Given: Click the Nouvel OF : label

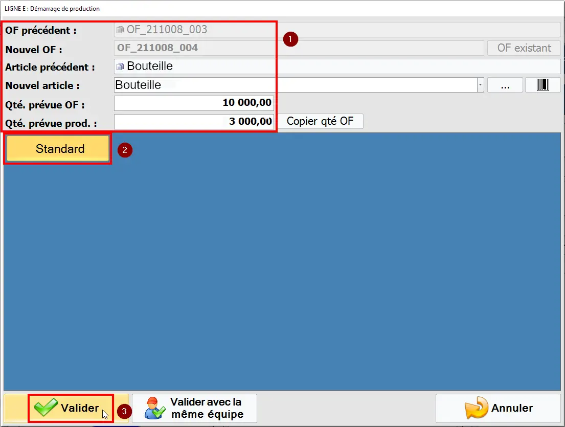Looking at the screenshot, I should coord(34,50).
